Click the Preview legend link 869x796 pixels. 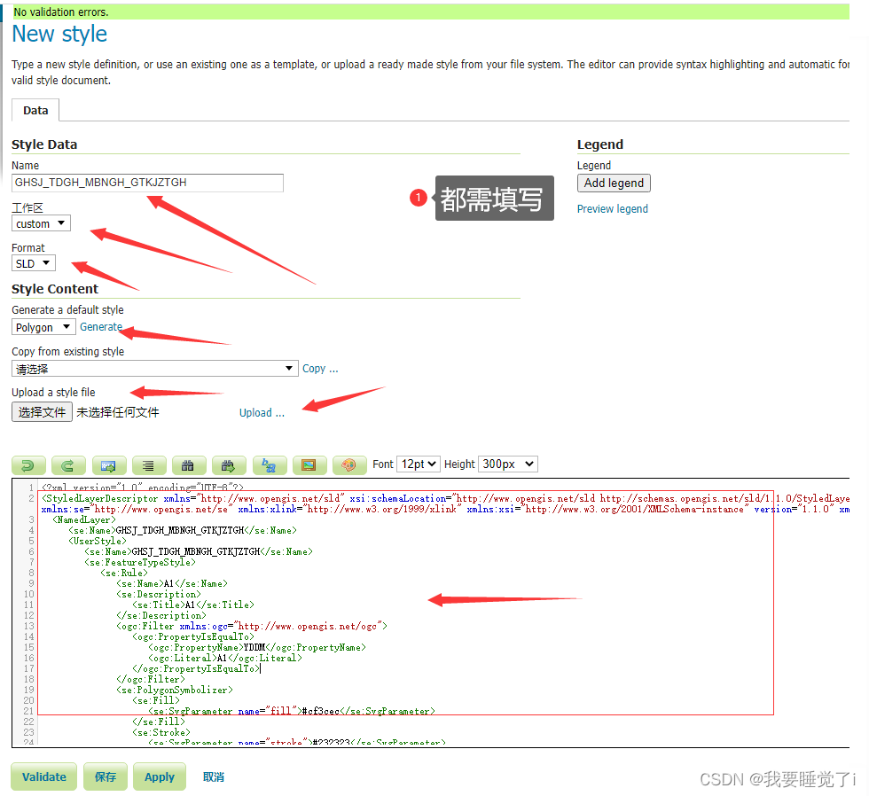[x=613, y=208]
